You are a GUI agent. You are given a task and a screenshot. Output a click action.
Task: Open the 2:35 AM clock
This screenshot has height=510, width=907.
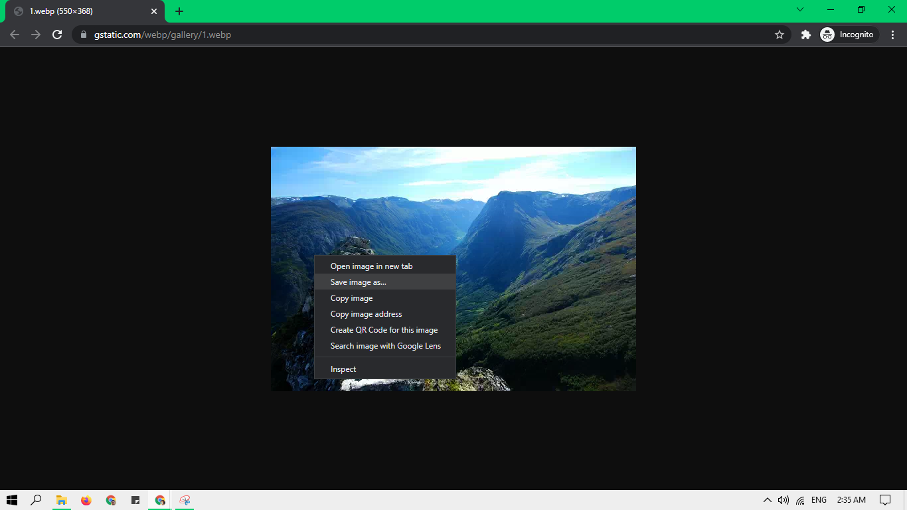tap(851, 500)
